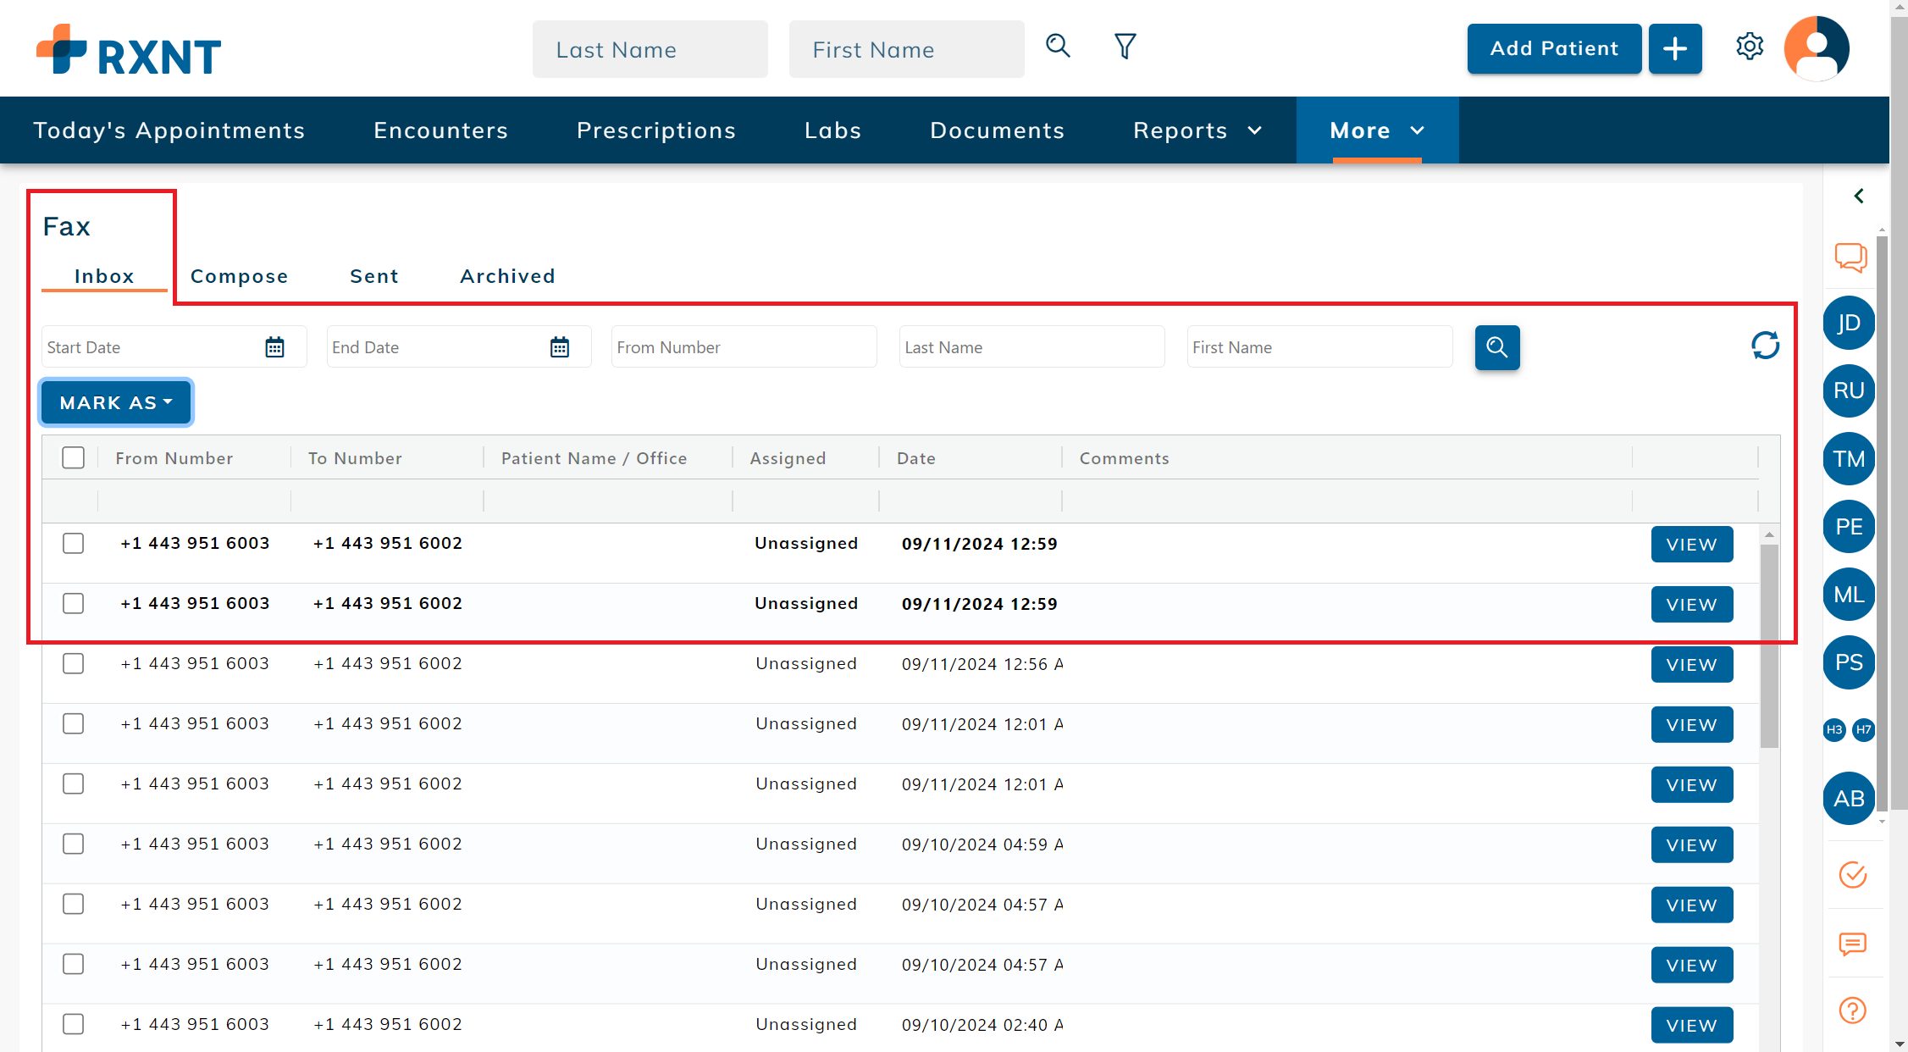Switch to the Compose tab
1908x1052 pixels.
[x=239, y=276]
